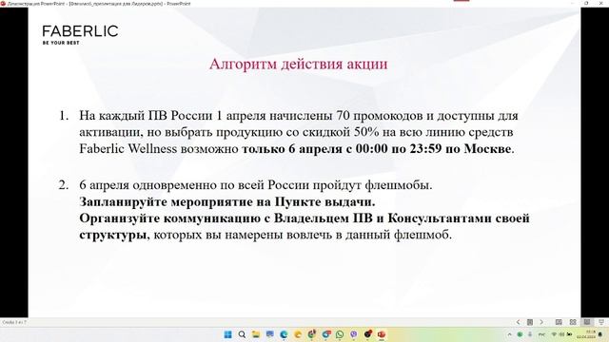Open the Windows Start menu
This screenshot has height=342, width=609.
[x=228, y=334]
